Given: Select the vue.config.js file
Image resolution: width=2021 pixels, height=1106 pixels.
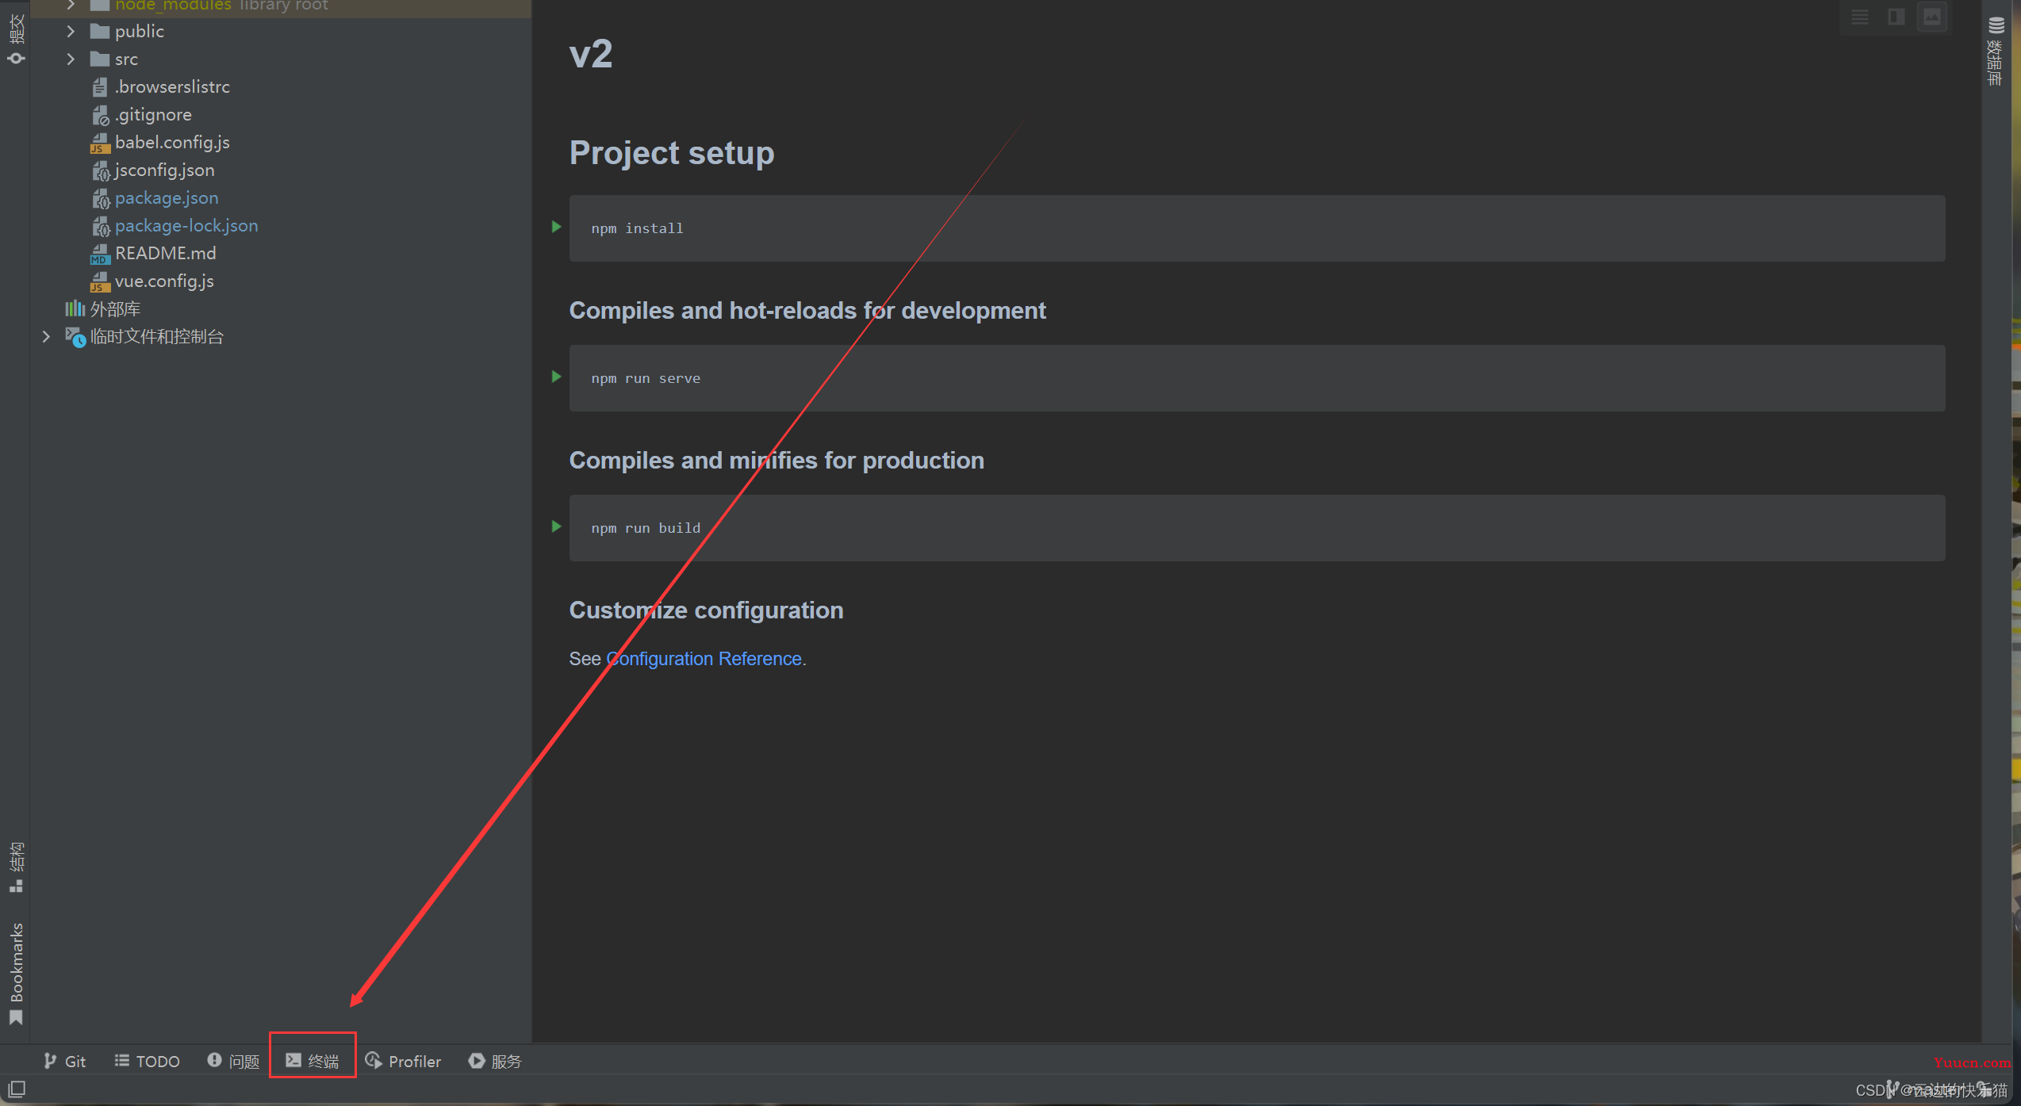Looking at the screenshot, I should tap(161, 281).
